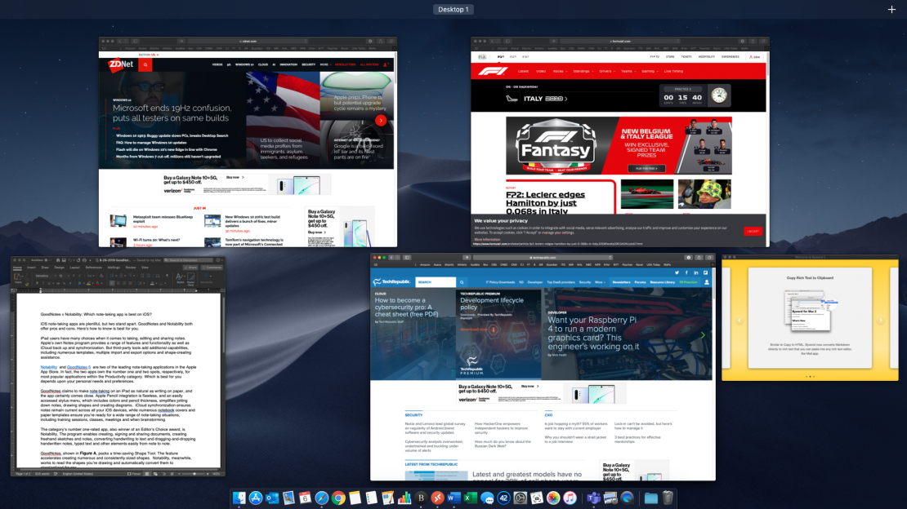Click the Twitter icon in TechRepublic's header

[x=677, y=272]
